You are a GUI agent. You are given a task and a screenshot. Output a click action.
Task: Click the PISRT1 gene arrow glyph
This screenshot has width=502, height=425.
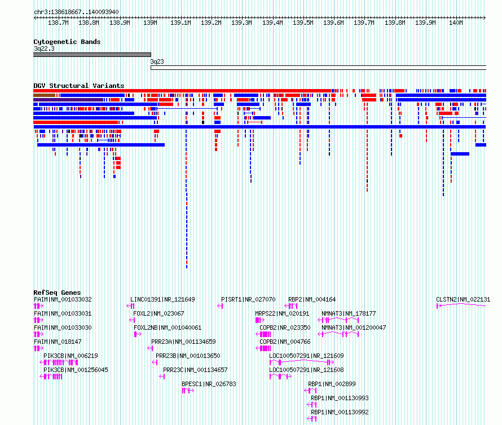click(x=220, y=306)
